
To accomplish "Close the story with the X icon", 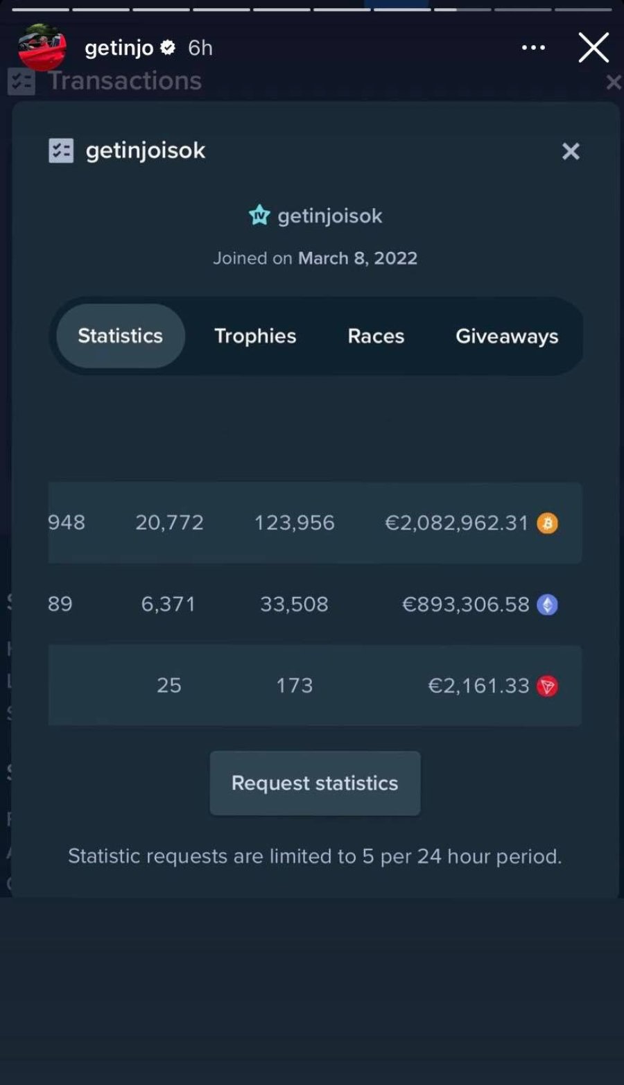I will pos(593,48).
